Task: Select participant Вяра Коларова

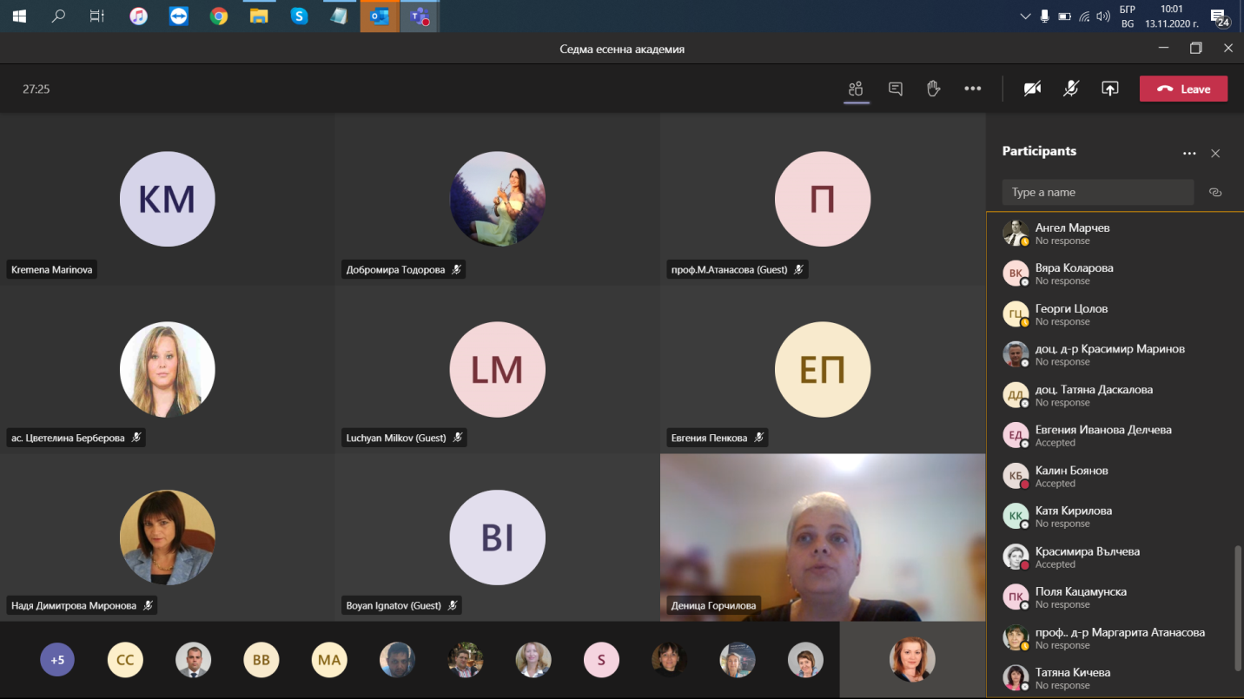Action: (x=1116, y=274)
